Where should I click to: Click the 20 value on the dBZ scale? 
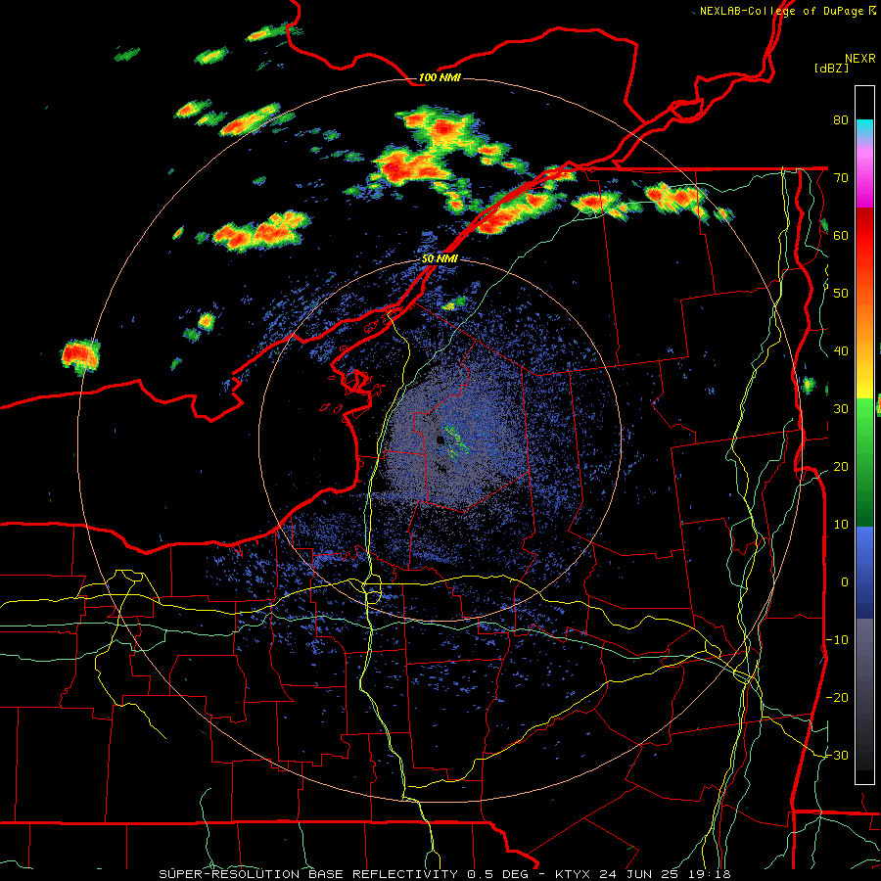tap(841, 466)
